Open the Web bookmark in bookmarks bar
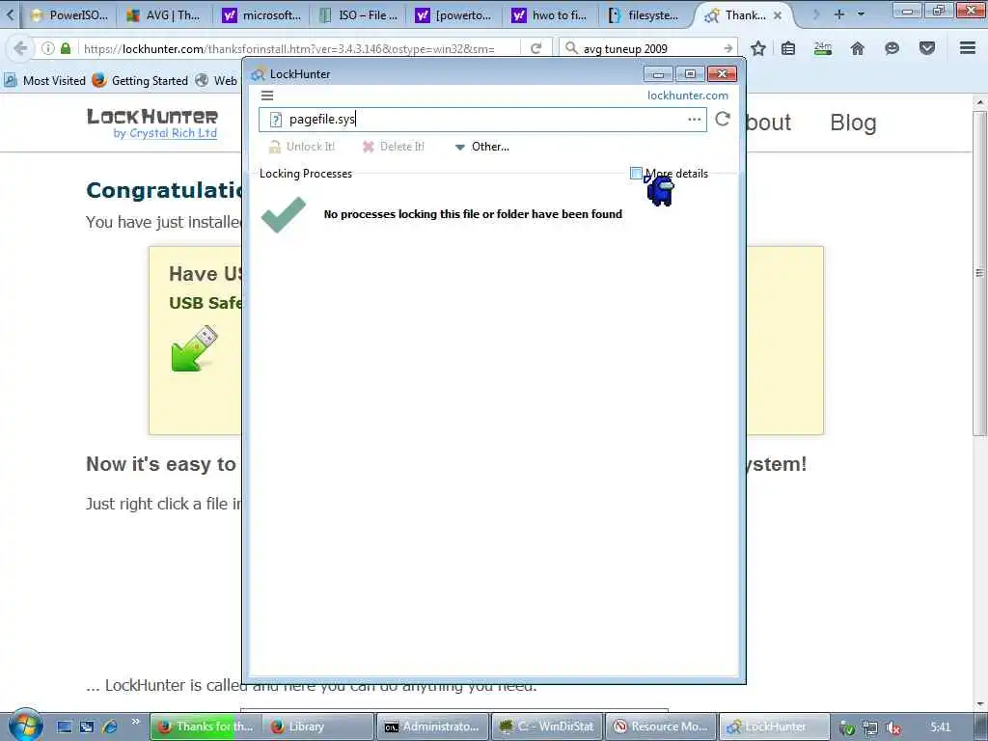 coord(216,81)
